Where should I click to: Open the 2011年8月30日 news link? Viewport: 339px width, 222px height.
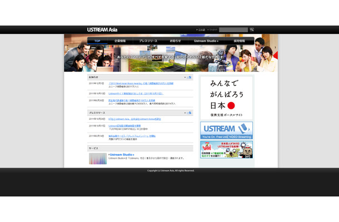pos(132,100)
